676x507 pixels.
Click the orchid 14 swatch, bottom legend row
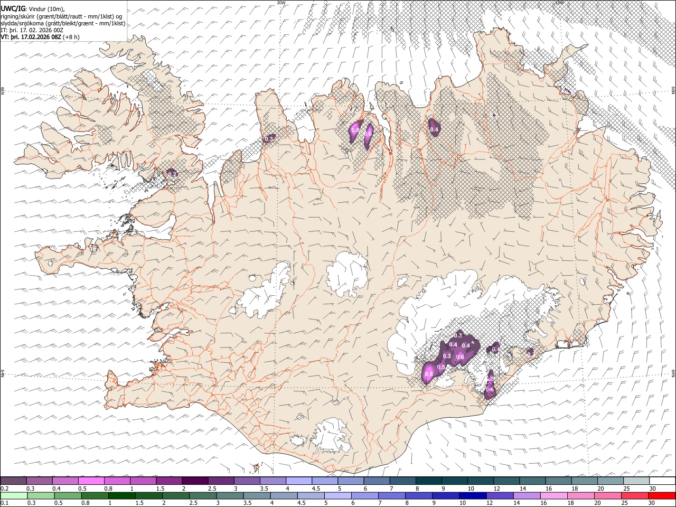pos(527,495)
